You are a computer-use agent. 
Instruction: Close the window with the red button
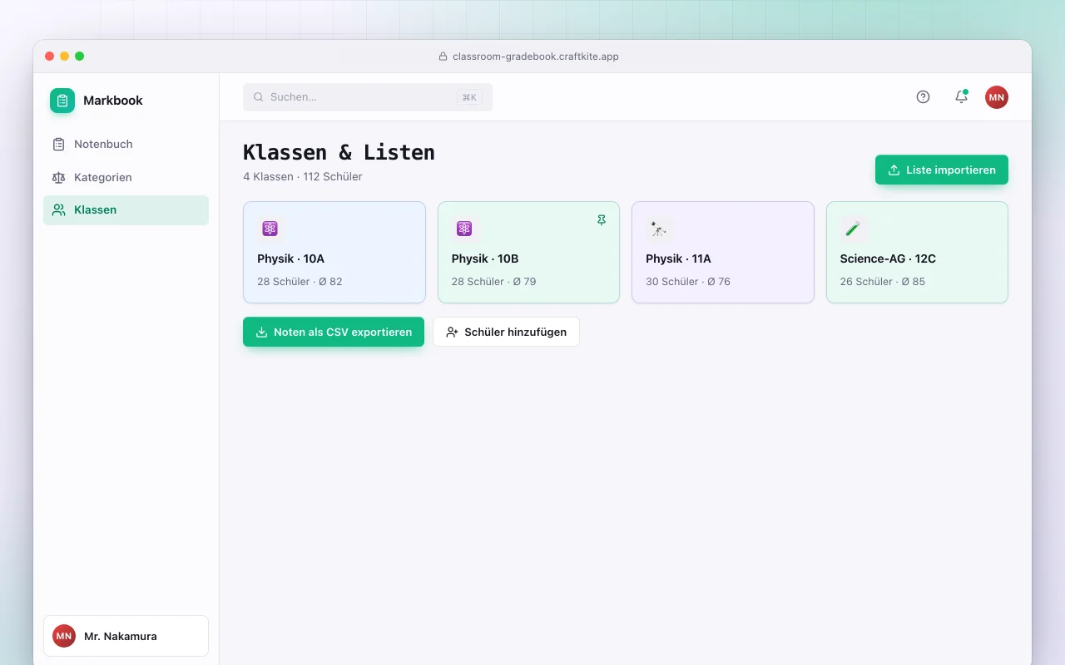(50, 57)
